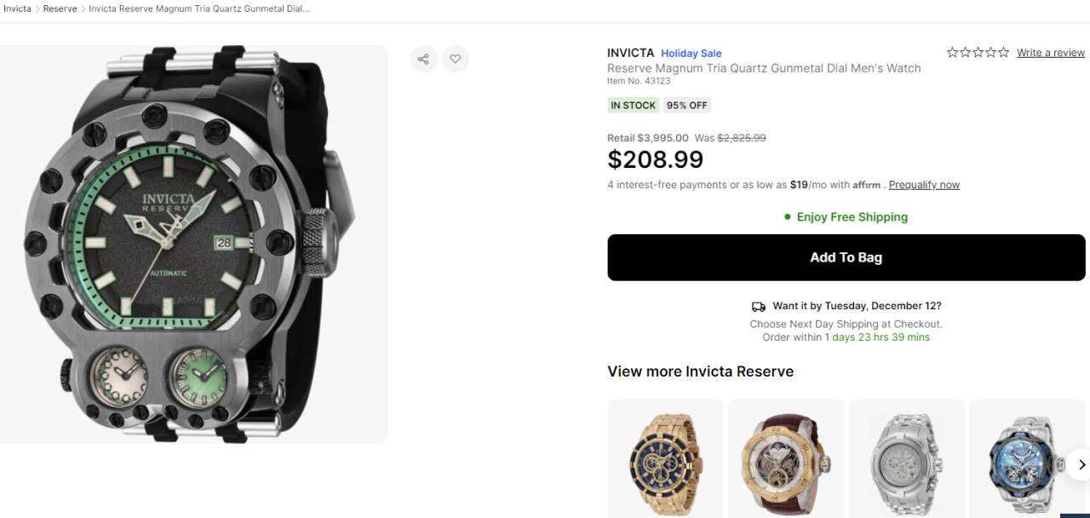The image size is (1090, 518).
Task: Click the first empty rating star
Action: point(953,53)
